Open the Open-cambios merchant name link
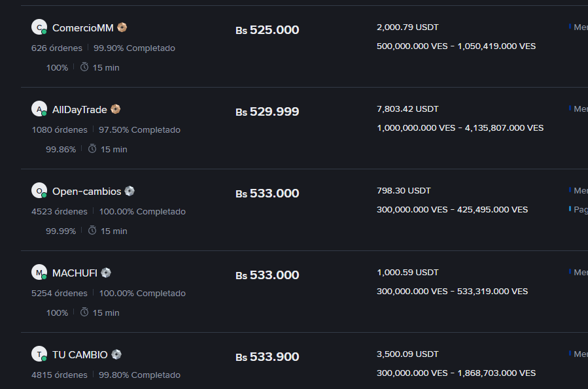The width and height of the screenshot is (588, 389). tap(87, 192)
